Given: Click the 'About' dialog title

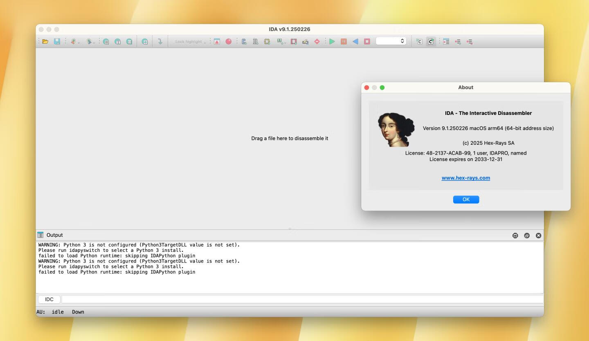Looking at the screenshot, I should point(466,87).
